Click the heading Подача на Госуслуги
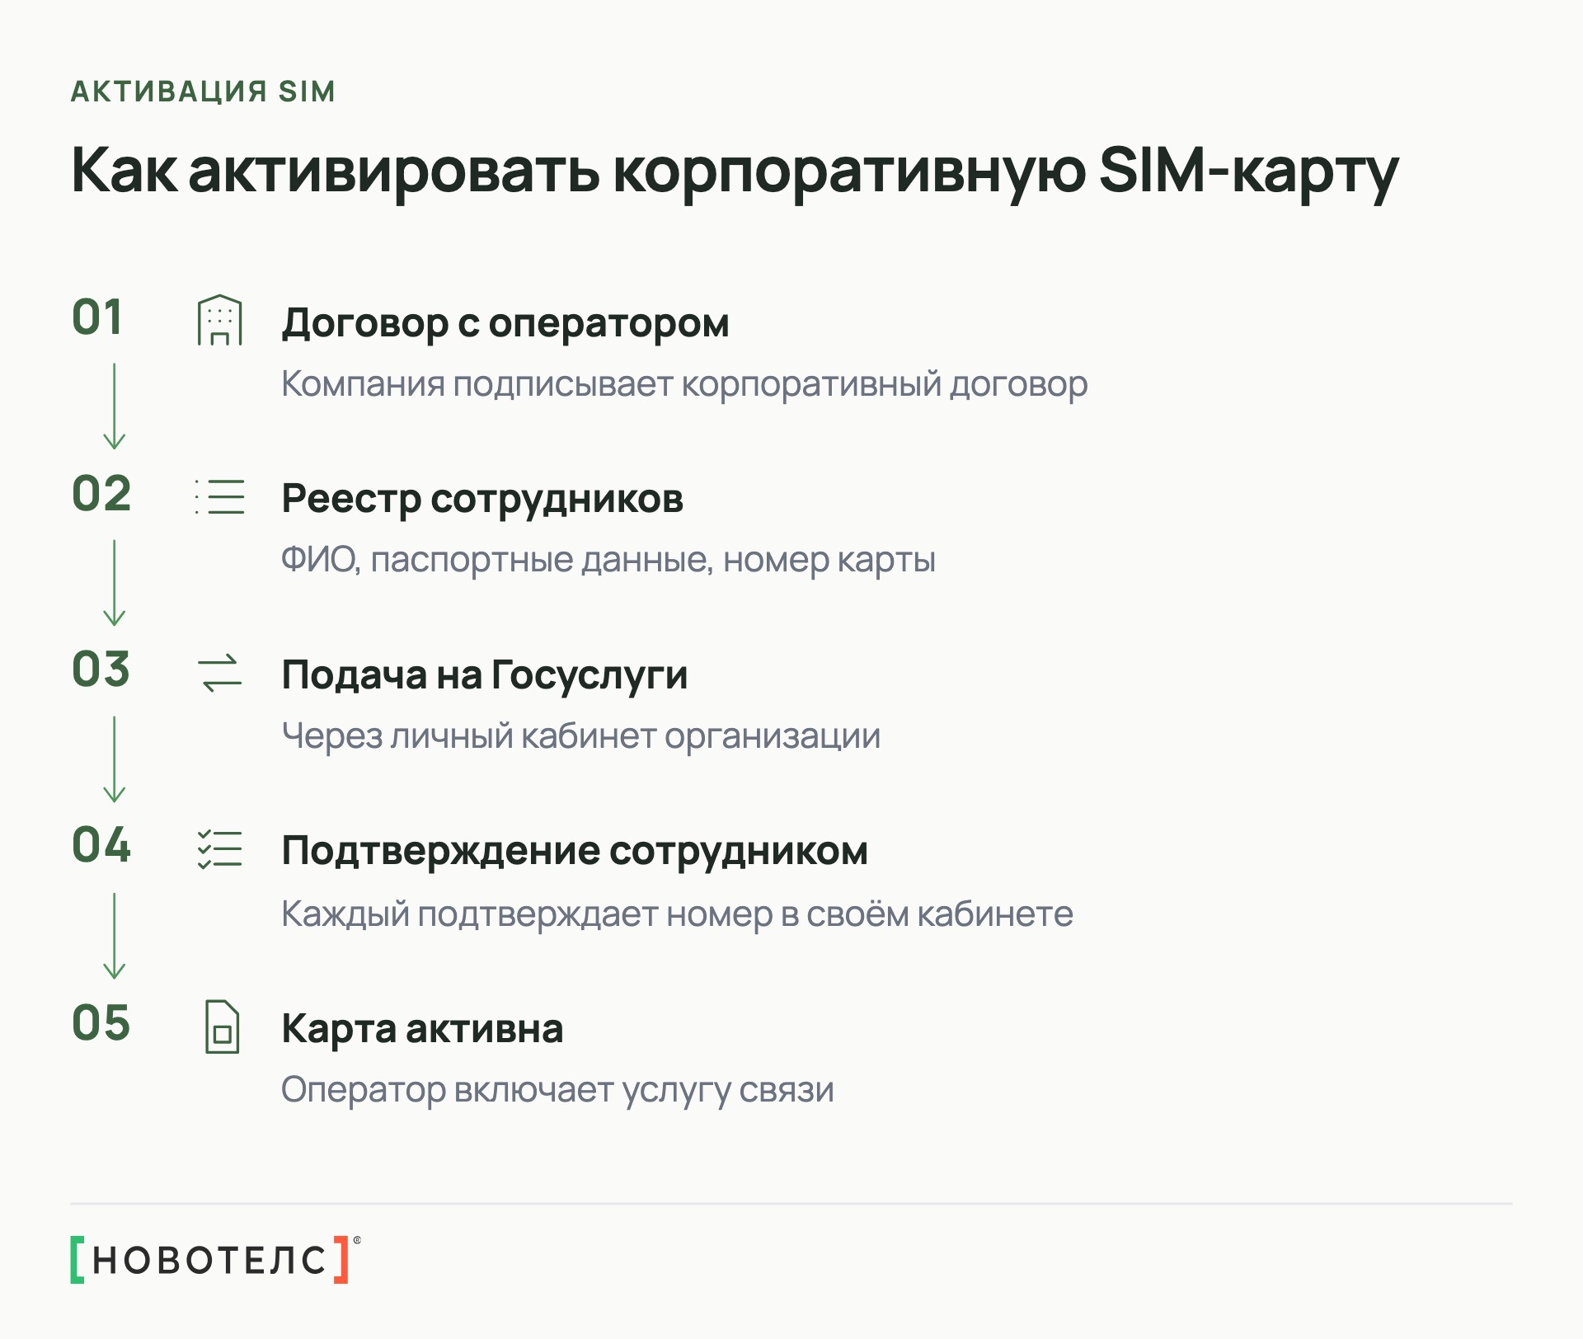The image size is (1583, 1339). [x=485, y=674]
